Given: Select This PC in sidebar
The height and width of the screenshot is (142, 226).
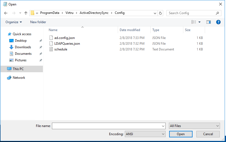Looking at the screenshot, I should click(22, 69).
